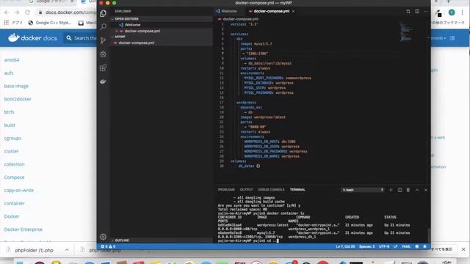470x264 pixels.
Task: Maximize the terminal panel with the up chevron
Action: (x=417, y=190)
